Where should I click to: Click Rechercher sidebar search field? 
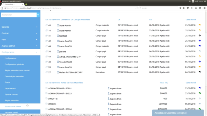coord(19,15)
